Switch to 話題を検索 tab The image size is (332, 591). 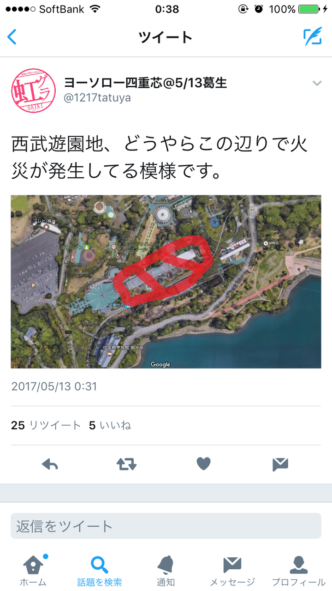[x=100, y=571]
